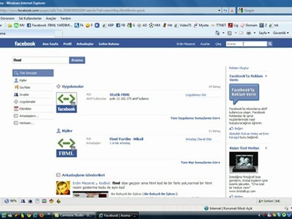This screenshot has height=219, width=292.
Task: Click Arkadaş Olarak Ekle link
Action: point(199,139)
